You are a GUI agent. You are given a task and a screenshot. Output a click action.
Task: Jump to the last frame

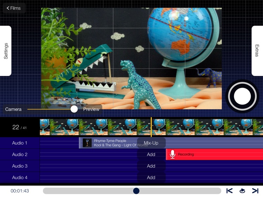(255, 191)
